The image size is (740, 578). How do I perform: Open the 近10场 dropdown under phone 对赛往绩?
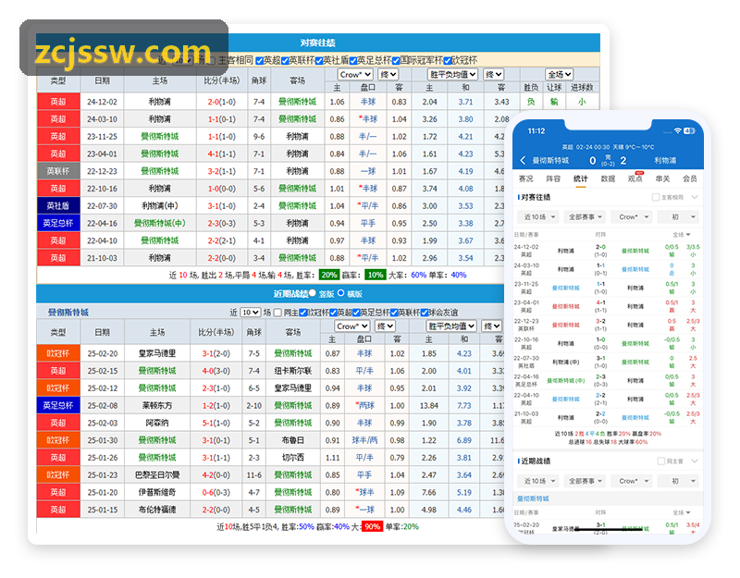pos(539,217)
